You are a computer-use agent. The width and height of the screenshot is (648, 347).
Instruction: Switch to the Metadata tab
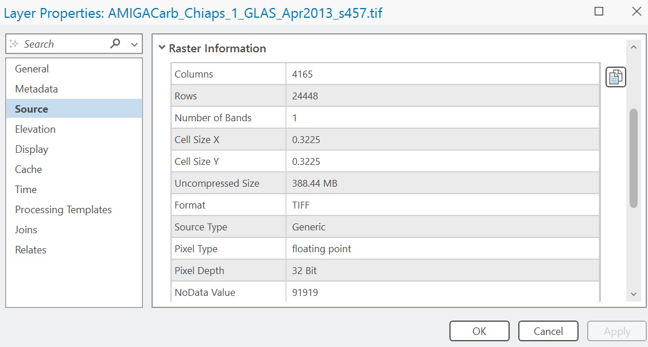pos(36,89)
